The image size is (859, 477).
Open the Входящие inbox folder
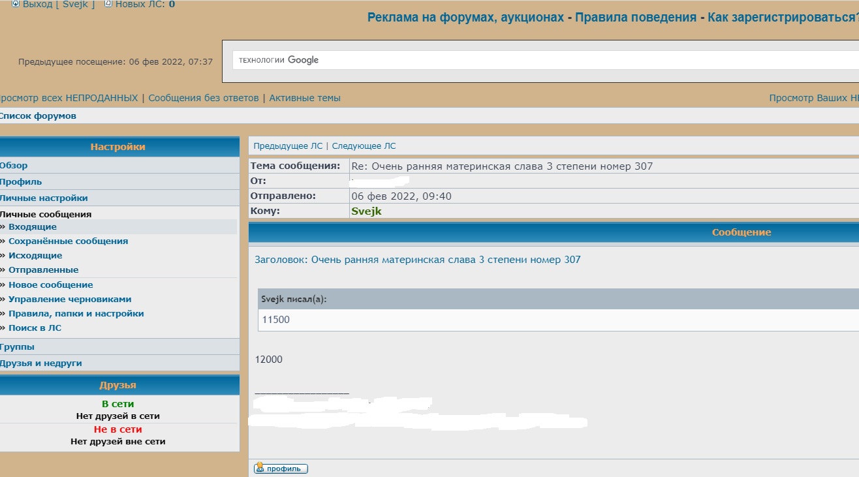(x=33, y=227)
